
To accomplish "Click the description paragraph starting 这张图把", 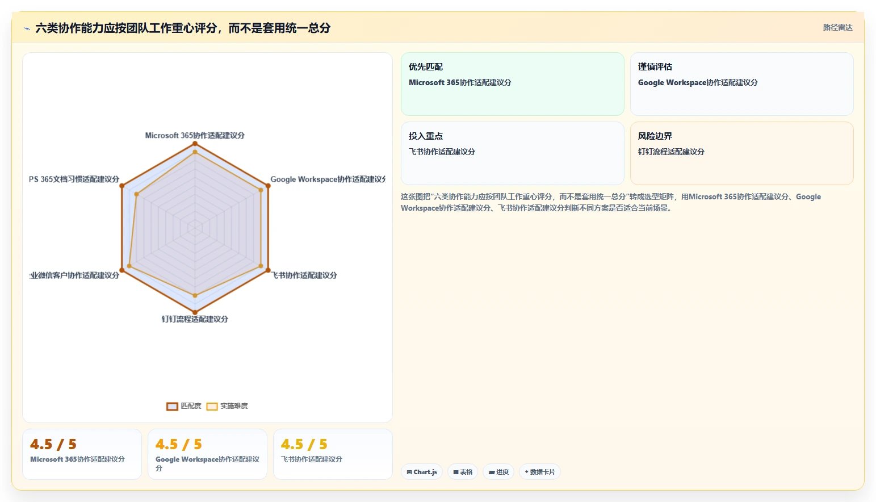I will 611,202.
